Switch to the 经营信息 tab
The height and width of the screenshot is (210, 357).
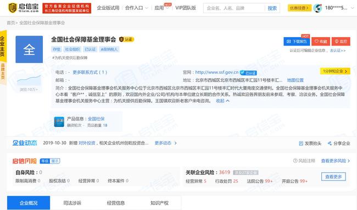click(x=116, y=203)
